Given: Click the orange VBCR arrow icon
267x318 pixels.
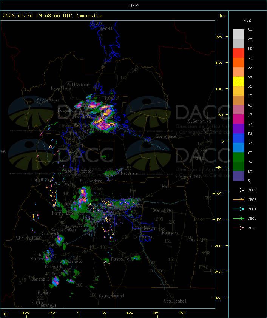Looking at the screenshot, I should pyautogui.click(x=238, y=199).
